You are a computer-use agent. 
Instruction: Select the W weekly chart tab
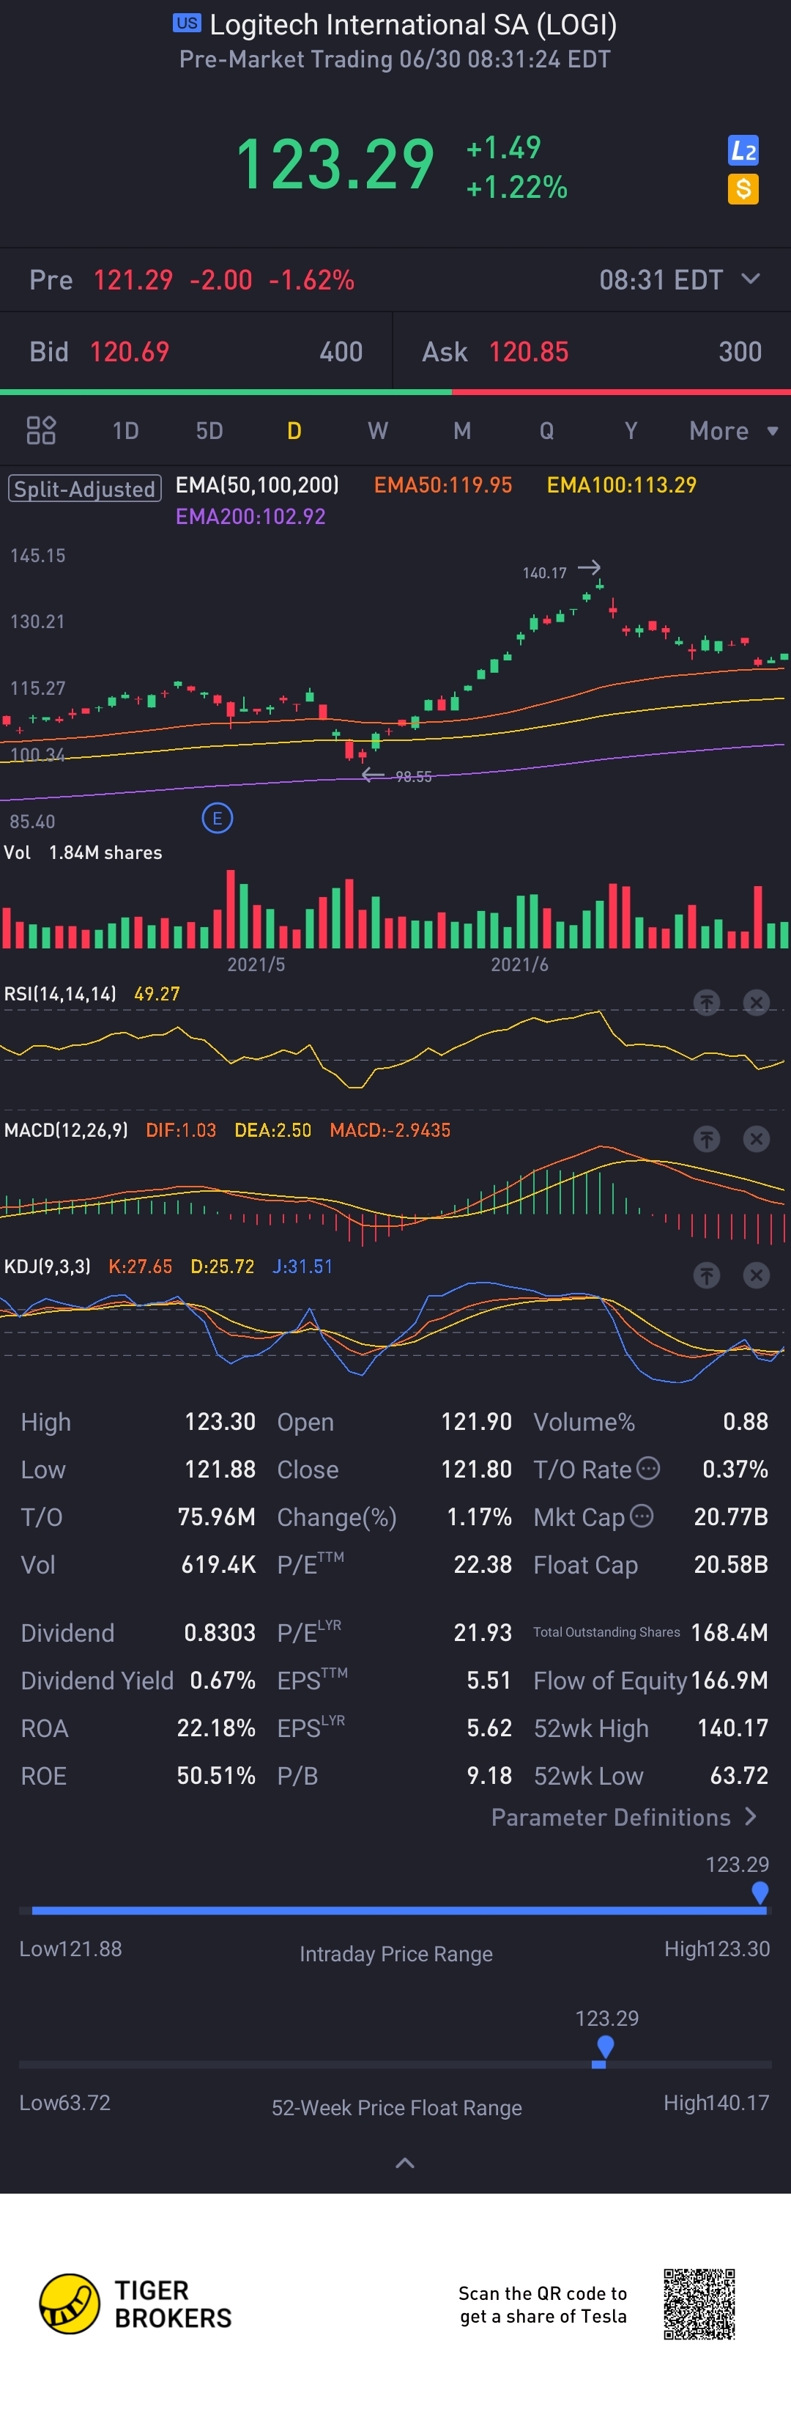click(x=378, y=430)
